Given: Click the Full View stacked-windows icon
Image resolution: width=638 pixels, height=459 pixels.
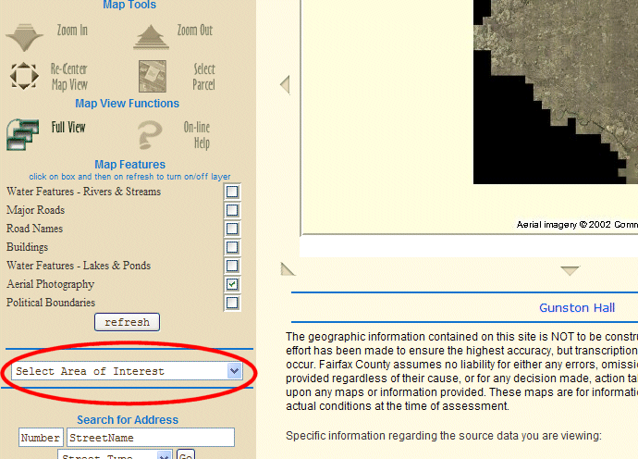Looking at the screenshot, I should click(x=23, y=134).
